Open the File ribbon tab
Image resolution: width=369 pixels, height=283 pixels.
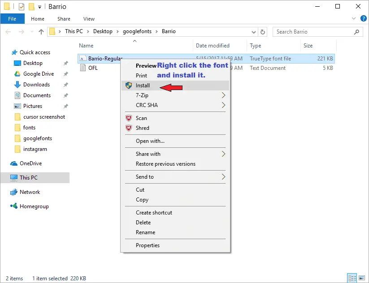pyautogui.click(x=12, y=19)
